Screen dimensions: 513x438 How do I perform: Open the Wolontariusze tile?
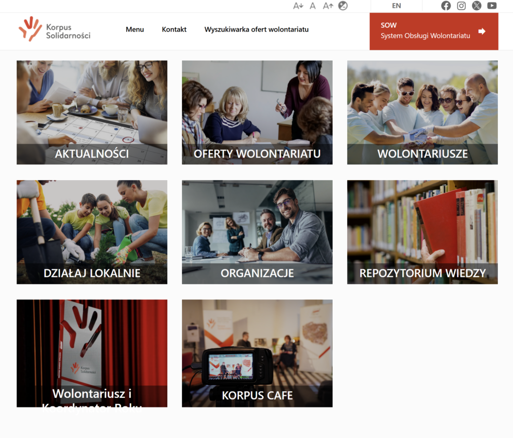coord(422,113)
